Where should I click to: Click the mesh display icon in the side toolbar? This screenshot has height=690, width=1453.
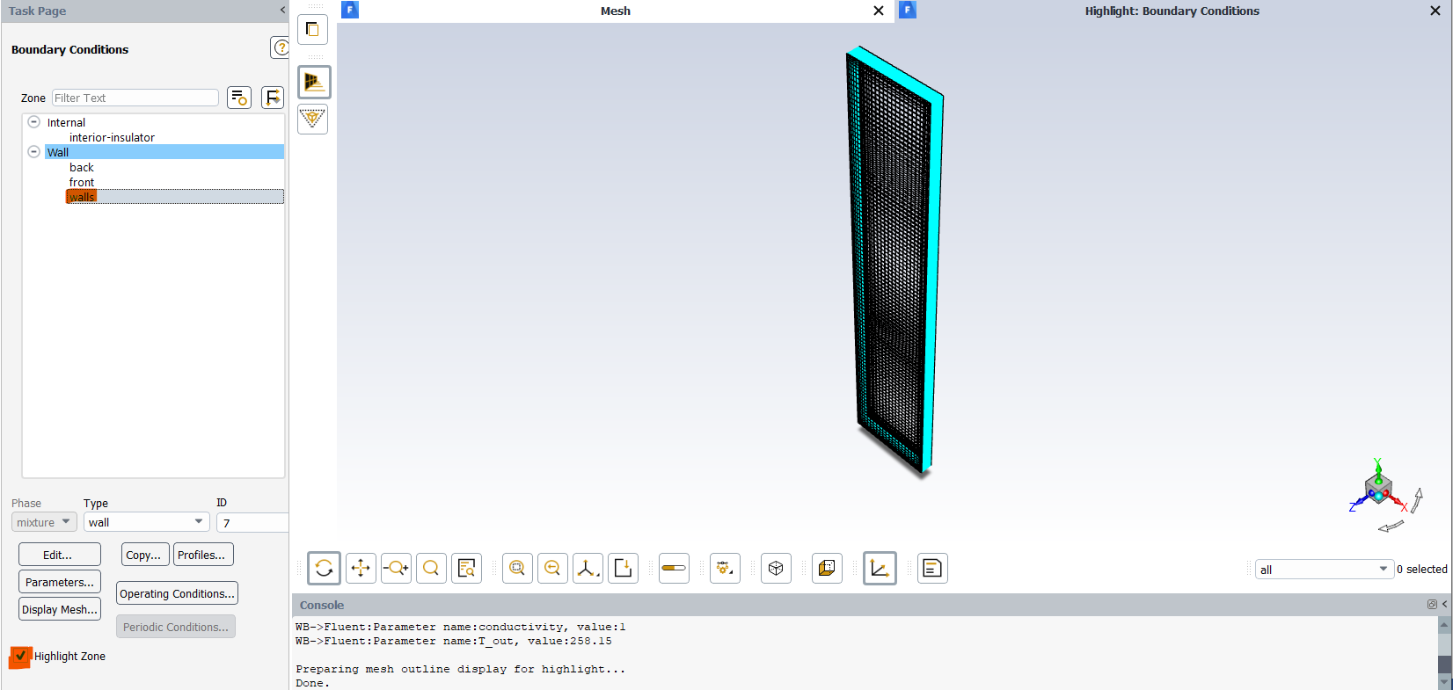point(314,82)
